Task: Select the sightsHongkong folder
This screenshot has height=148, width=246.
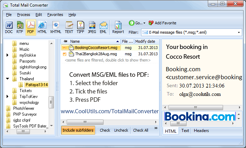Action: 33,67
